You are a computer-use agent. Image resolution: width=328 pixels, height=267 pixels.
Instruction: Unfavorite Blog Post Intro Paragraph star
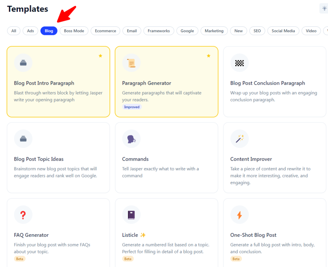pos(100,56)
